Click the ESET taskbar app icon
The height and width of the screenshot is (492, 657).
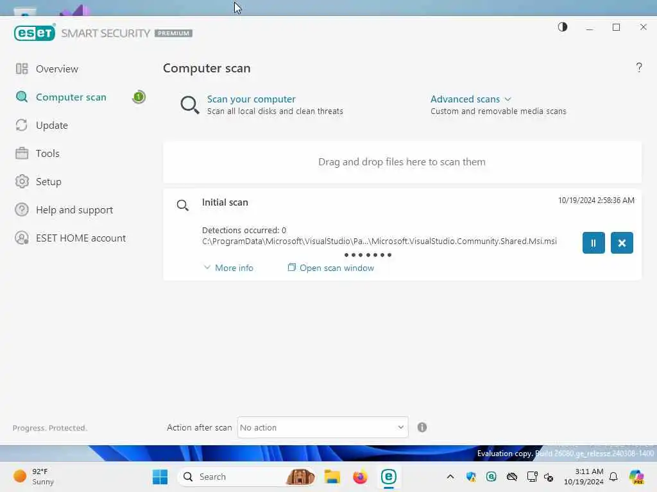coord(388,477)
